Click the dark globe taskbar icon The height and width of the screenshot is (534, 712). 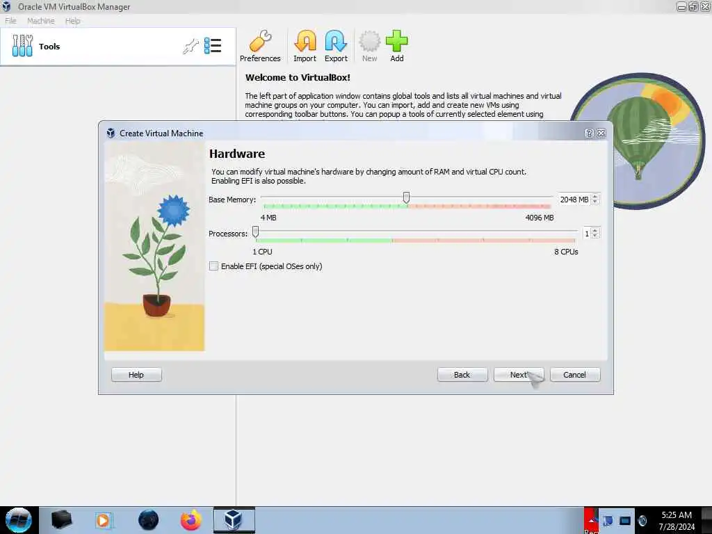(x=149, y=520)
